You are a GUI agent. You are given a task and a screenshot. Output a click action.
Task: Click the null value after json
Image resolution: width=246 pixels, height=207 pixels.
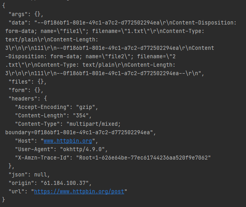41,175
